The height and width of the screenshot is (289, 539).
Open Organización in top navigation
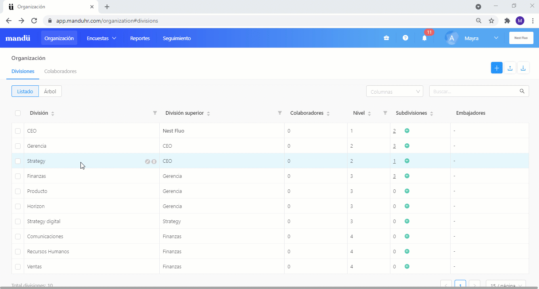(59, 38)
